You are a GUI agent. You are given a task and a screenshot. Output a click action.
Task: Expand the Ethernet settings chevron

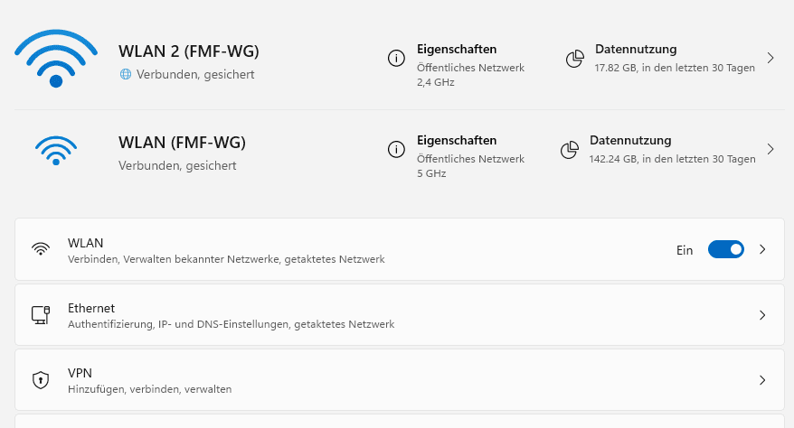pyautogui.click(x=762, y=315)
